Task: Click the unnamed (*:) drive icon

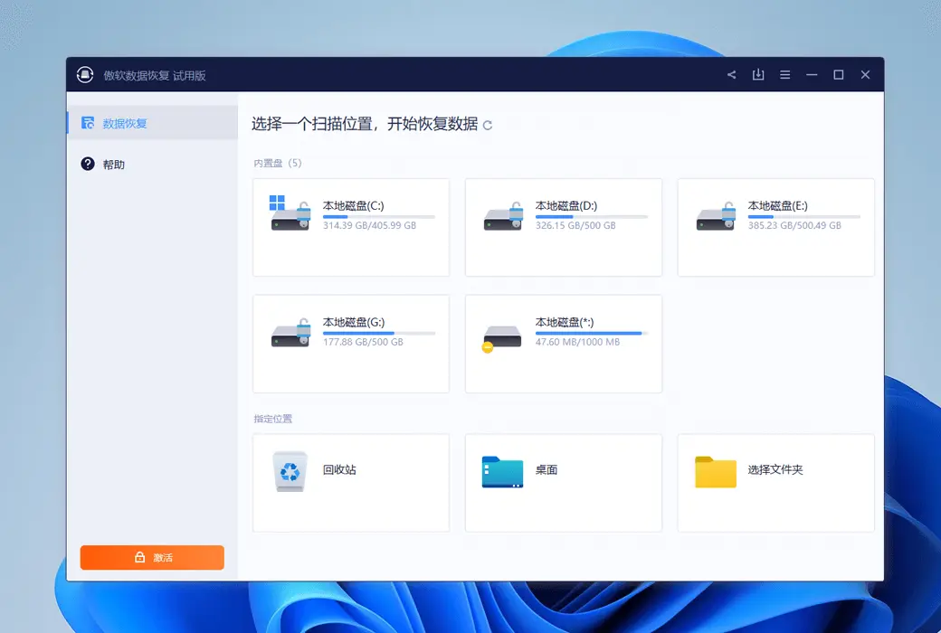Action: (x=501, y=338)
